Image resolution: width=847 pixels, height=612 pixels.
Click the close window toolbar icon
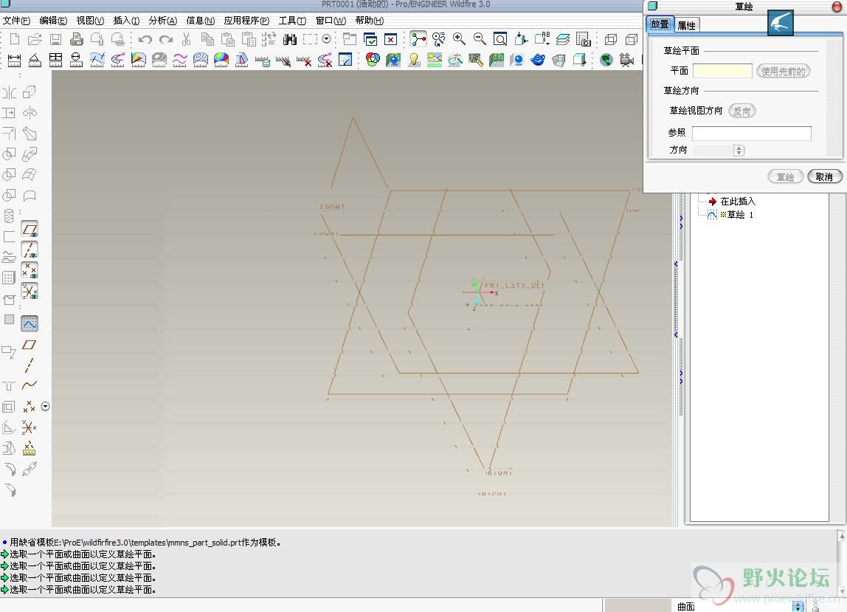[390, 39]
